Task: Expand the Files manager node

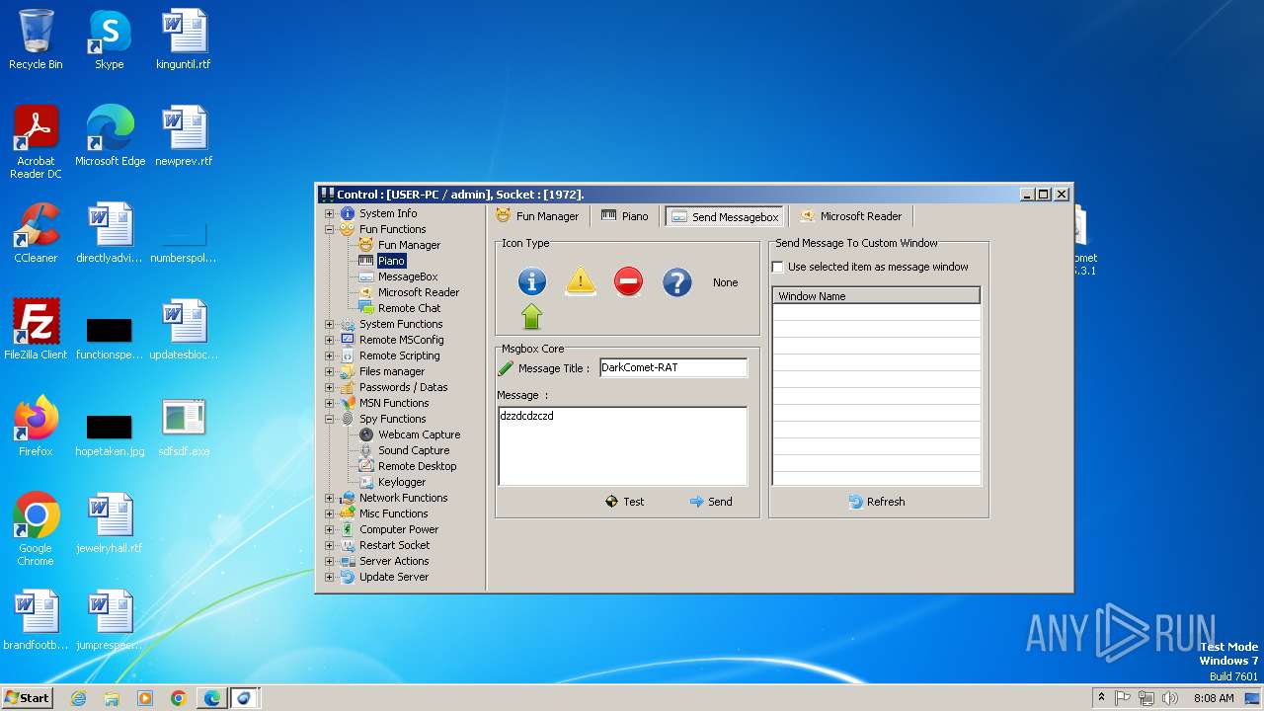Action: [x=330, y=371]
